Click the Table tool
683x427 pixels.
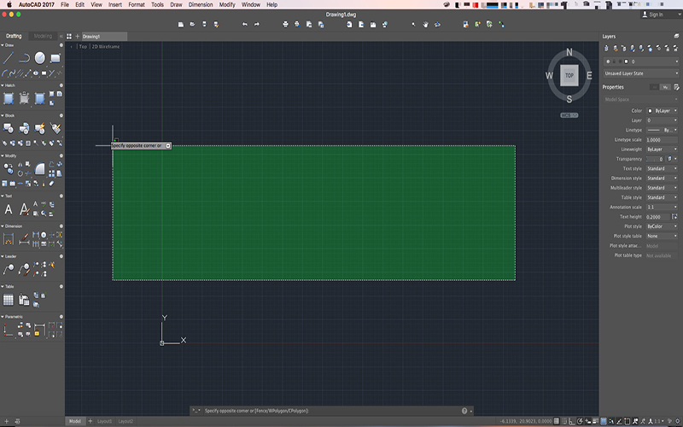(x=9, y=300)
